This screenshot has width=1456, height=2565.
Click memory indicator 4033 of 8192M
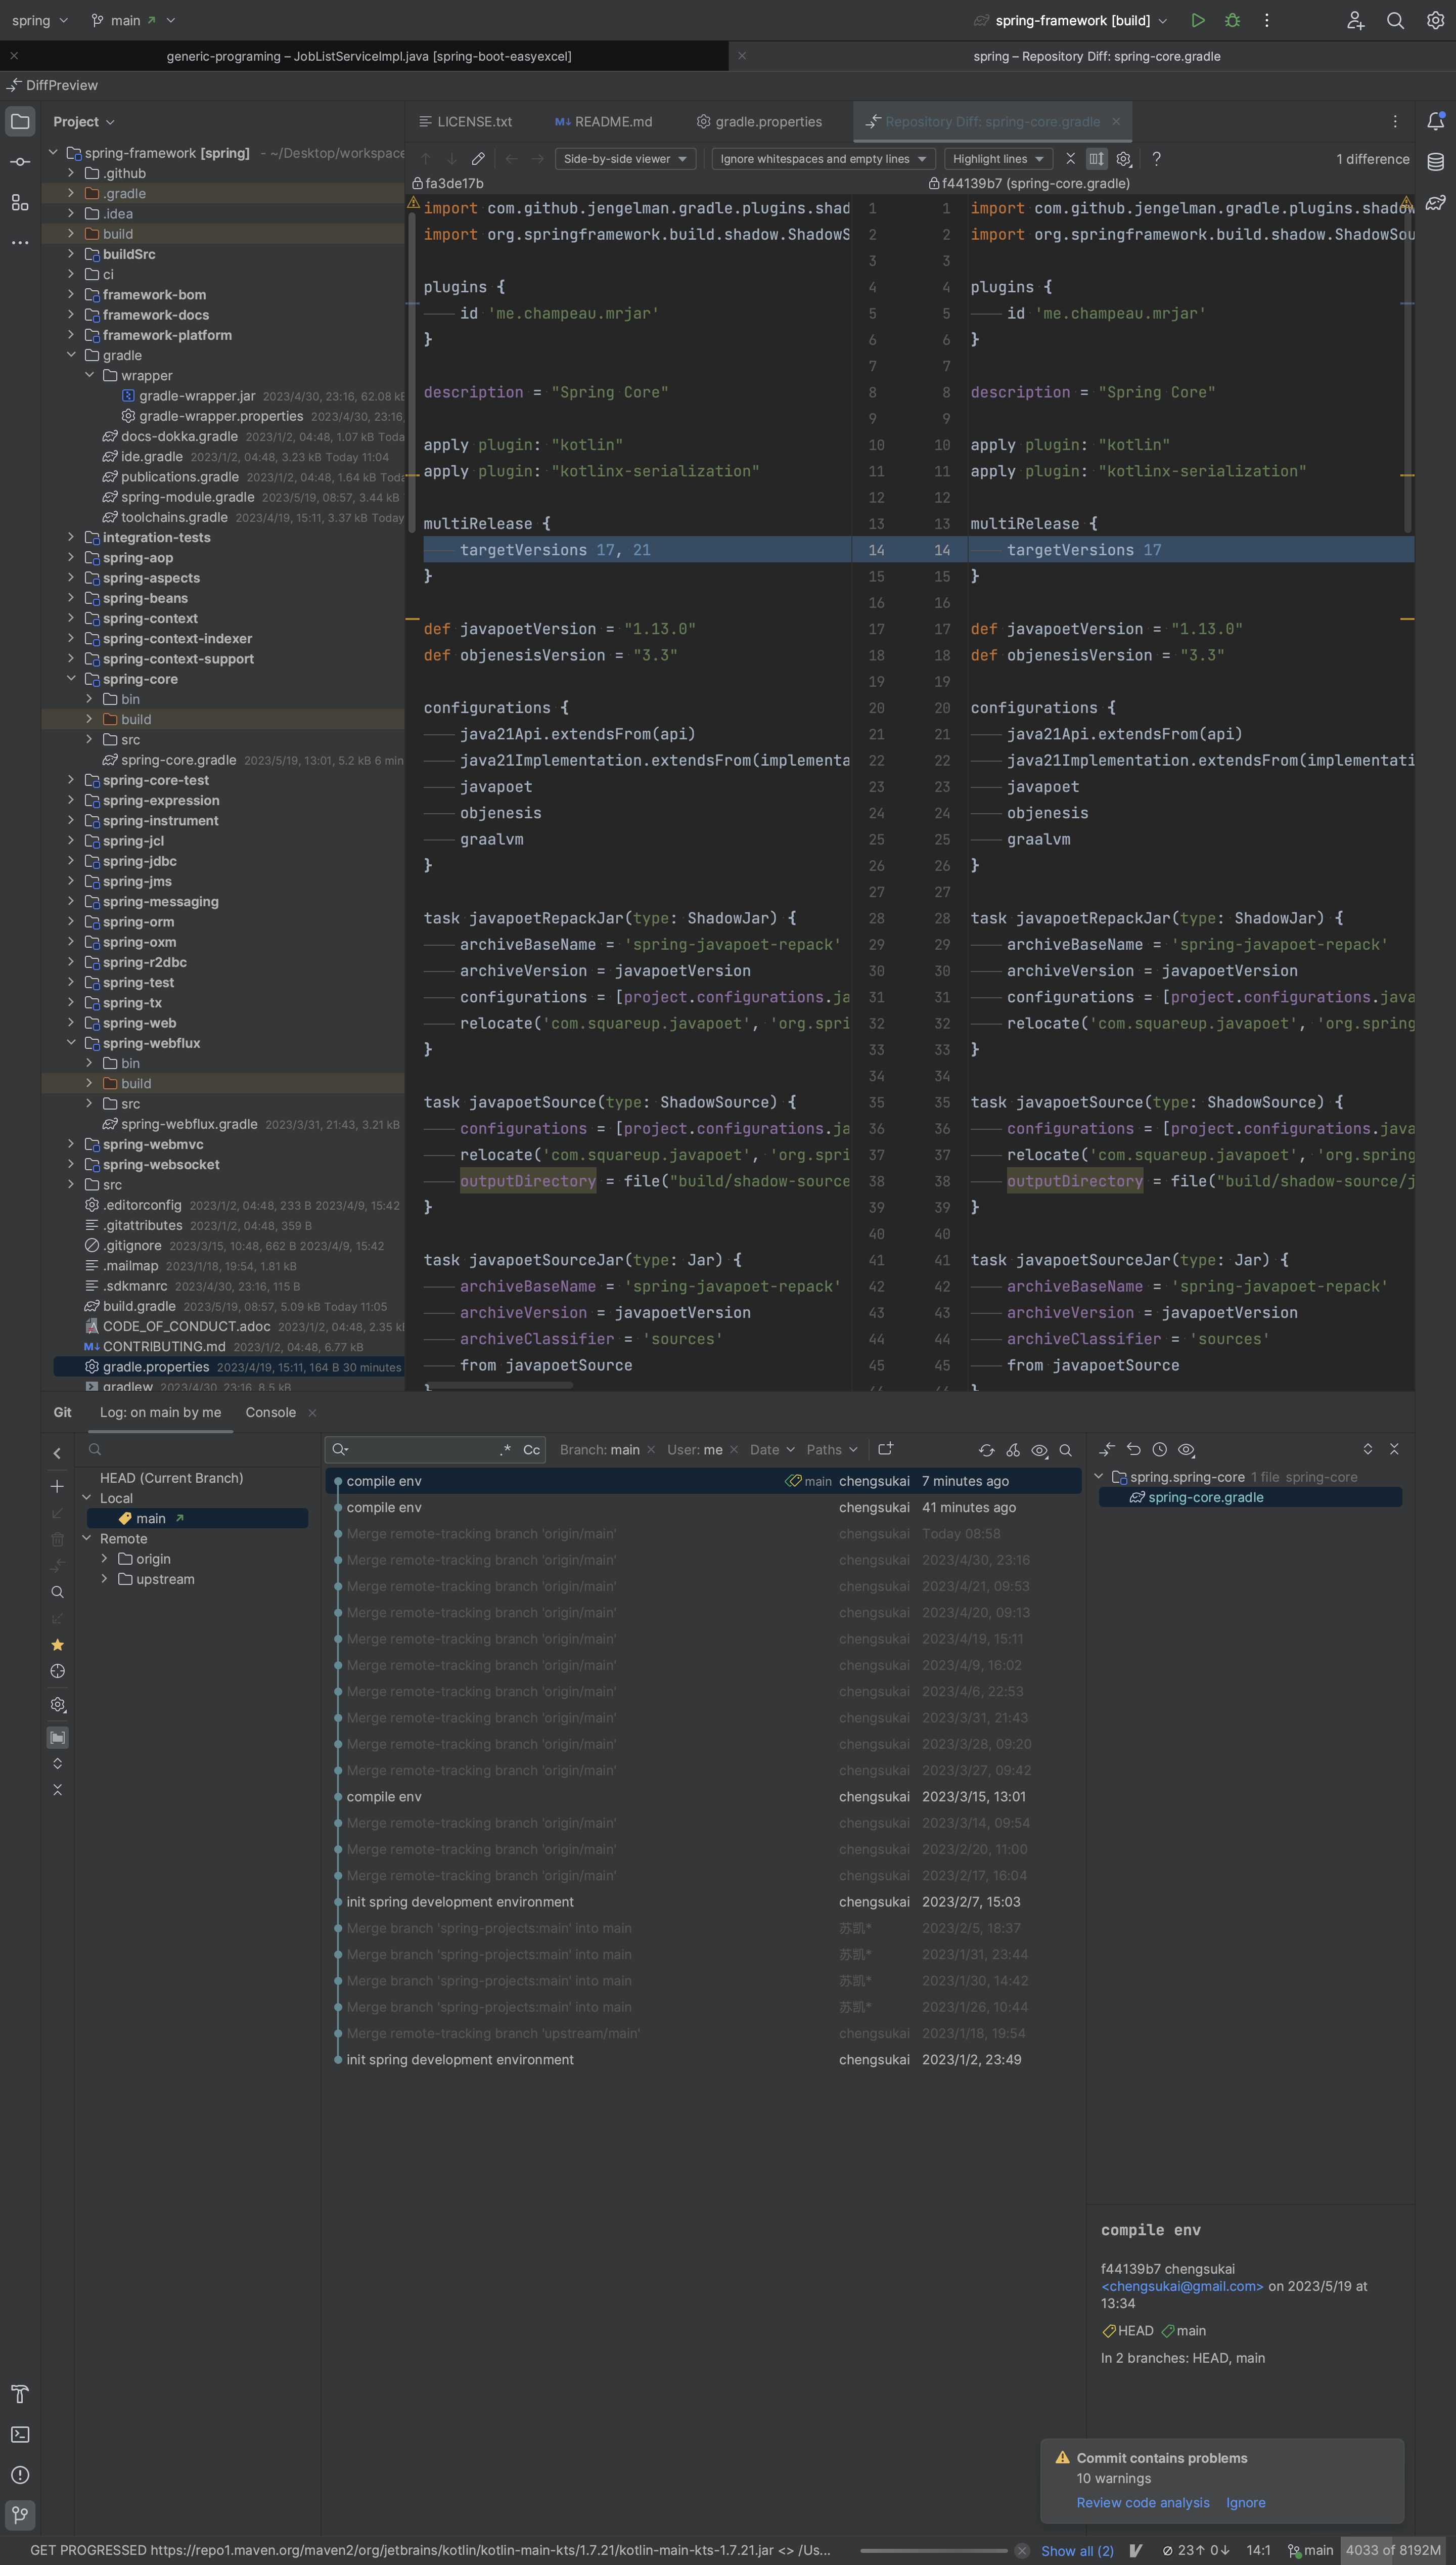(1393, 2550)
